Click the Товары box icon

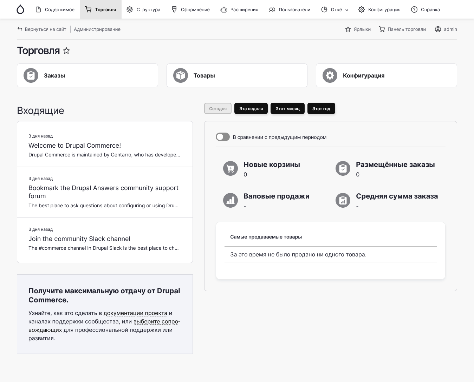[x=181, y=75]
